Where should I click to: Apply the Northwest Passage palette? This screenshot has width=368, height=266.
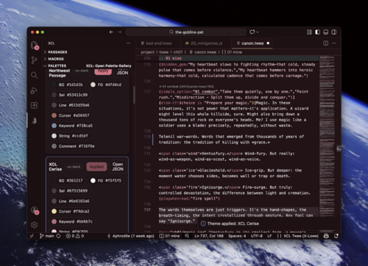tap(103, 71)
